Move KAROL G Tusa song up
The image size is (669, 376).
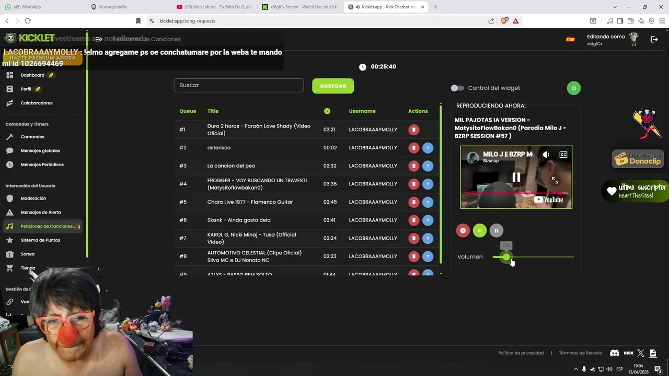[x=428, y=238]
